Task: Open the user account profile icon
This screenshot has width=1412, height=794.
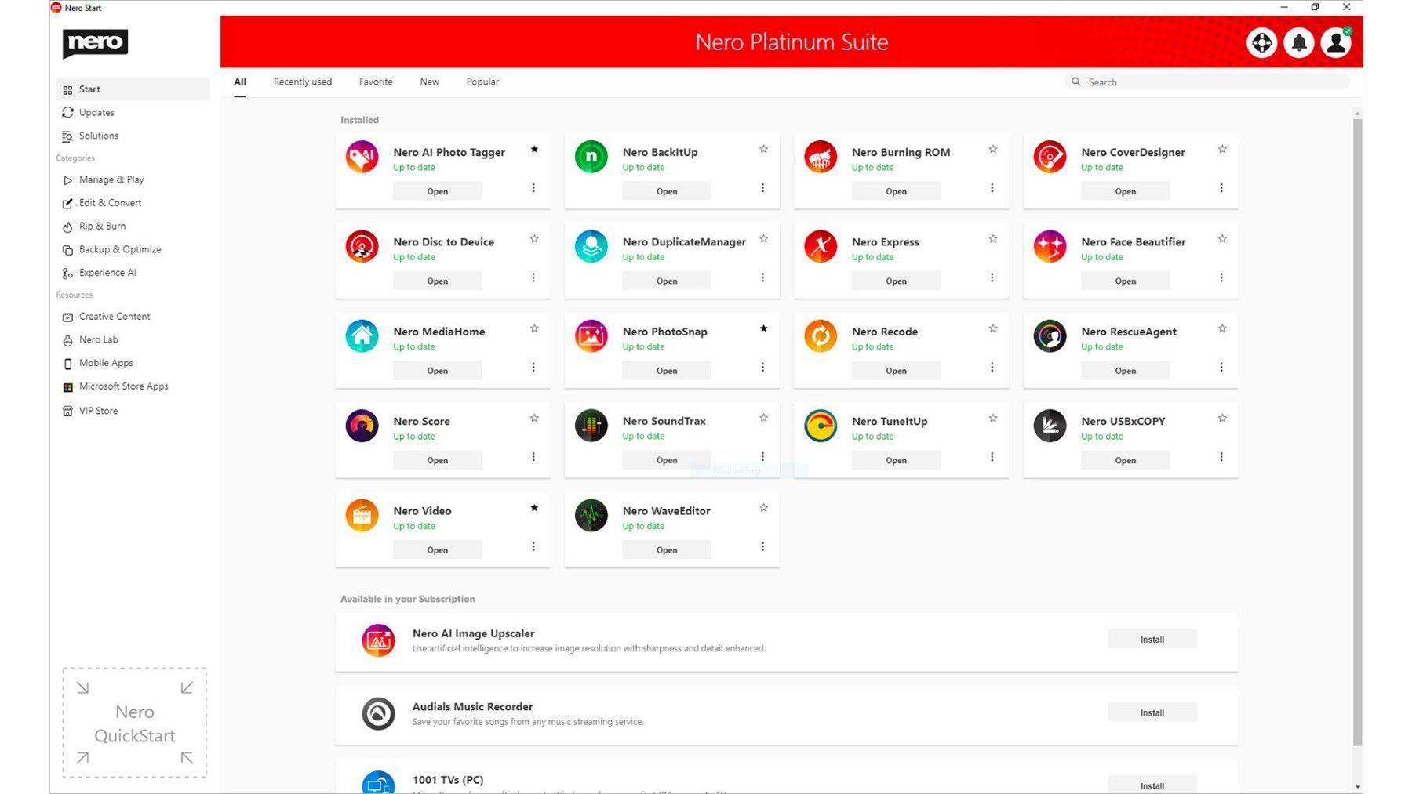Action: [1336, 42]
